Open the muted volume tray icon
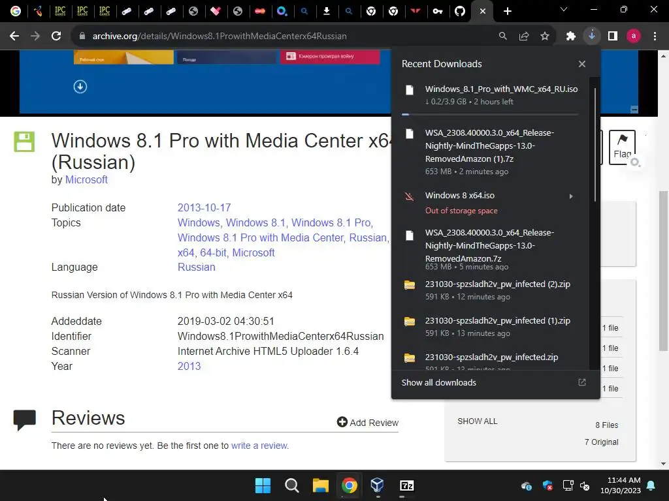669x501 pixels. tap(585, 485)
